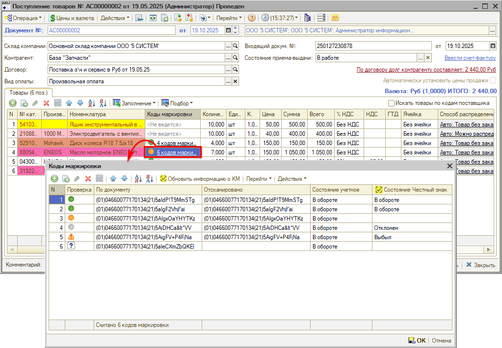Click red delete icon in Коды маркировки toolbar
Image resolution: width=502 pixels, height=348 pixels.
(88, 179)
